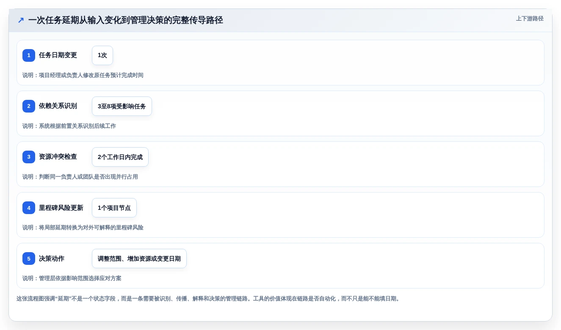This screenshot has width=561, height=330.
Task: Select the step 3 number badge
Action: coord(29,157)
